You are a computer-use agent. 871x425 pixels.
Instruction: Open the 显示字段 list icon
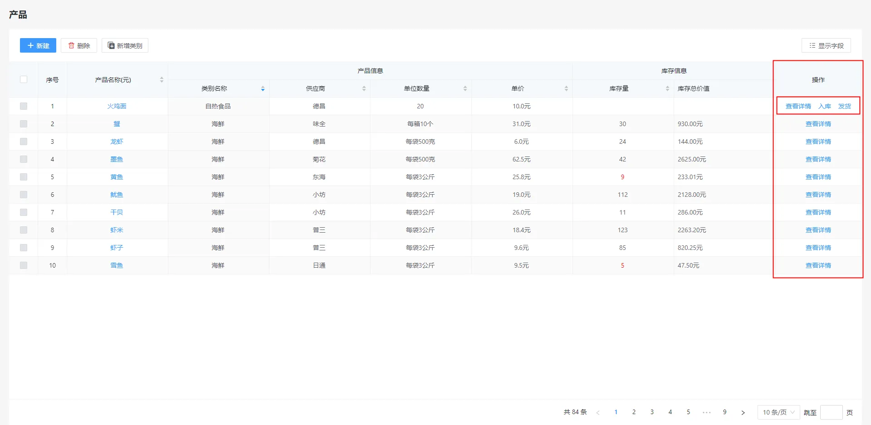click(812, 45)
